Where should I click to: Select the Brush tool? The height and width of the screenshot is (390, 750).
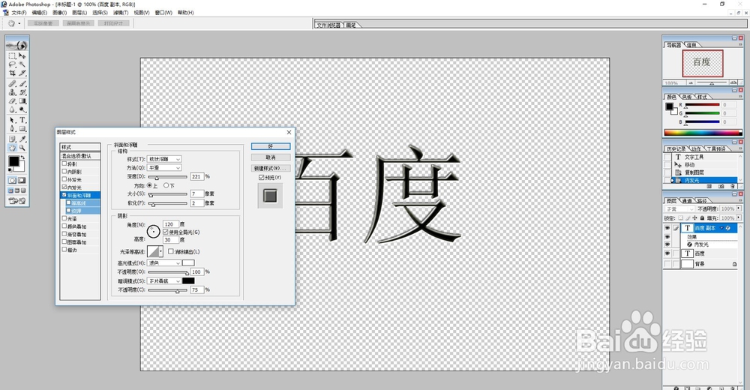tap(22, 84)
